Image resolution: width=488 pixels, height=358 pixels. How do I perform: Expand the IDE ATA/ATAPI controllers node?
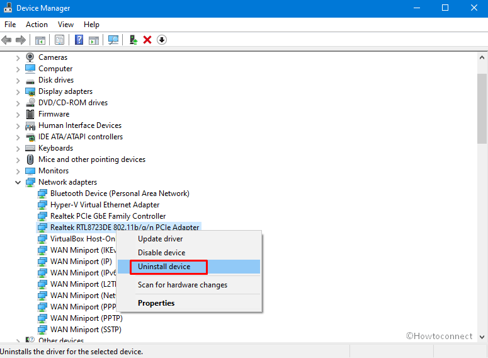click(x=18, y=137)
